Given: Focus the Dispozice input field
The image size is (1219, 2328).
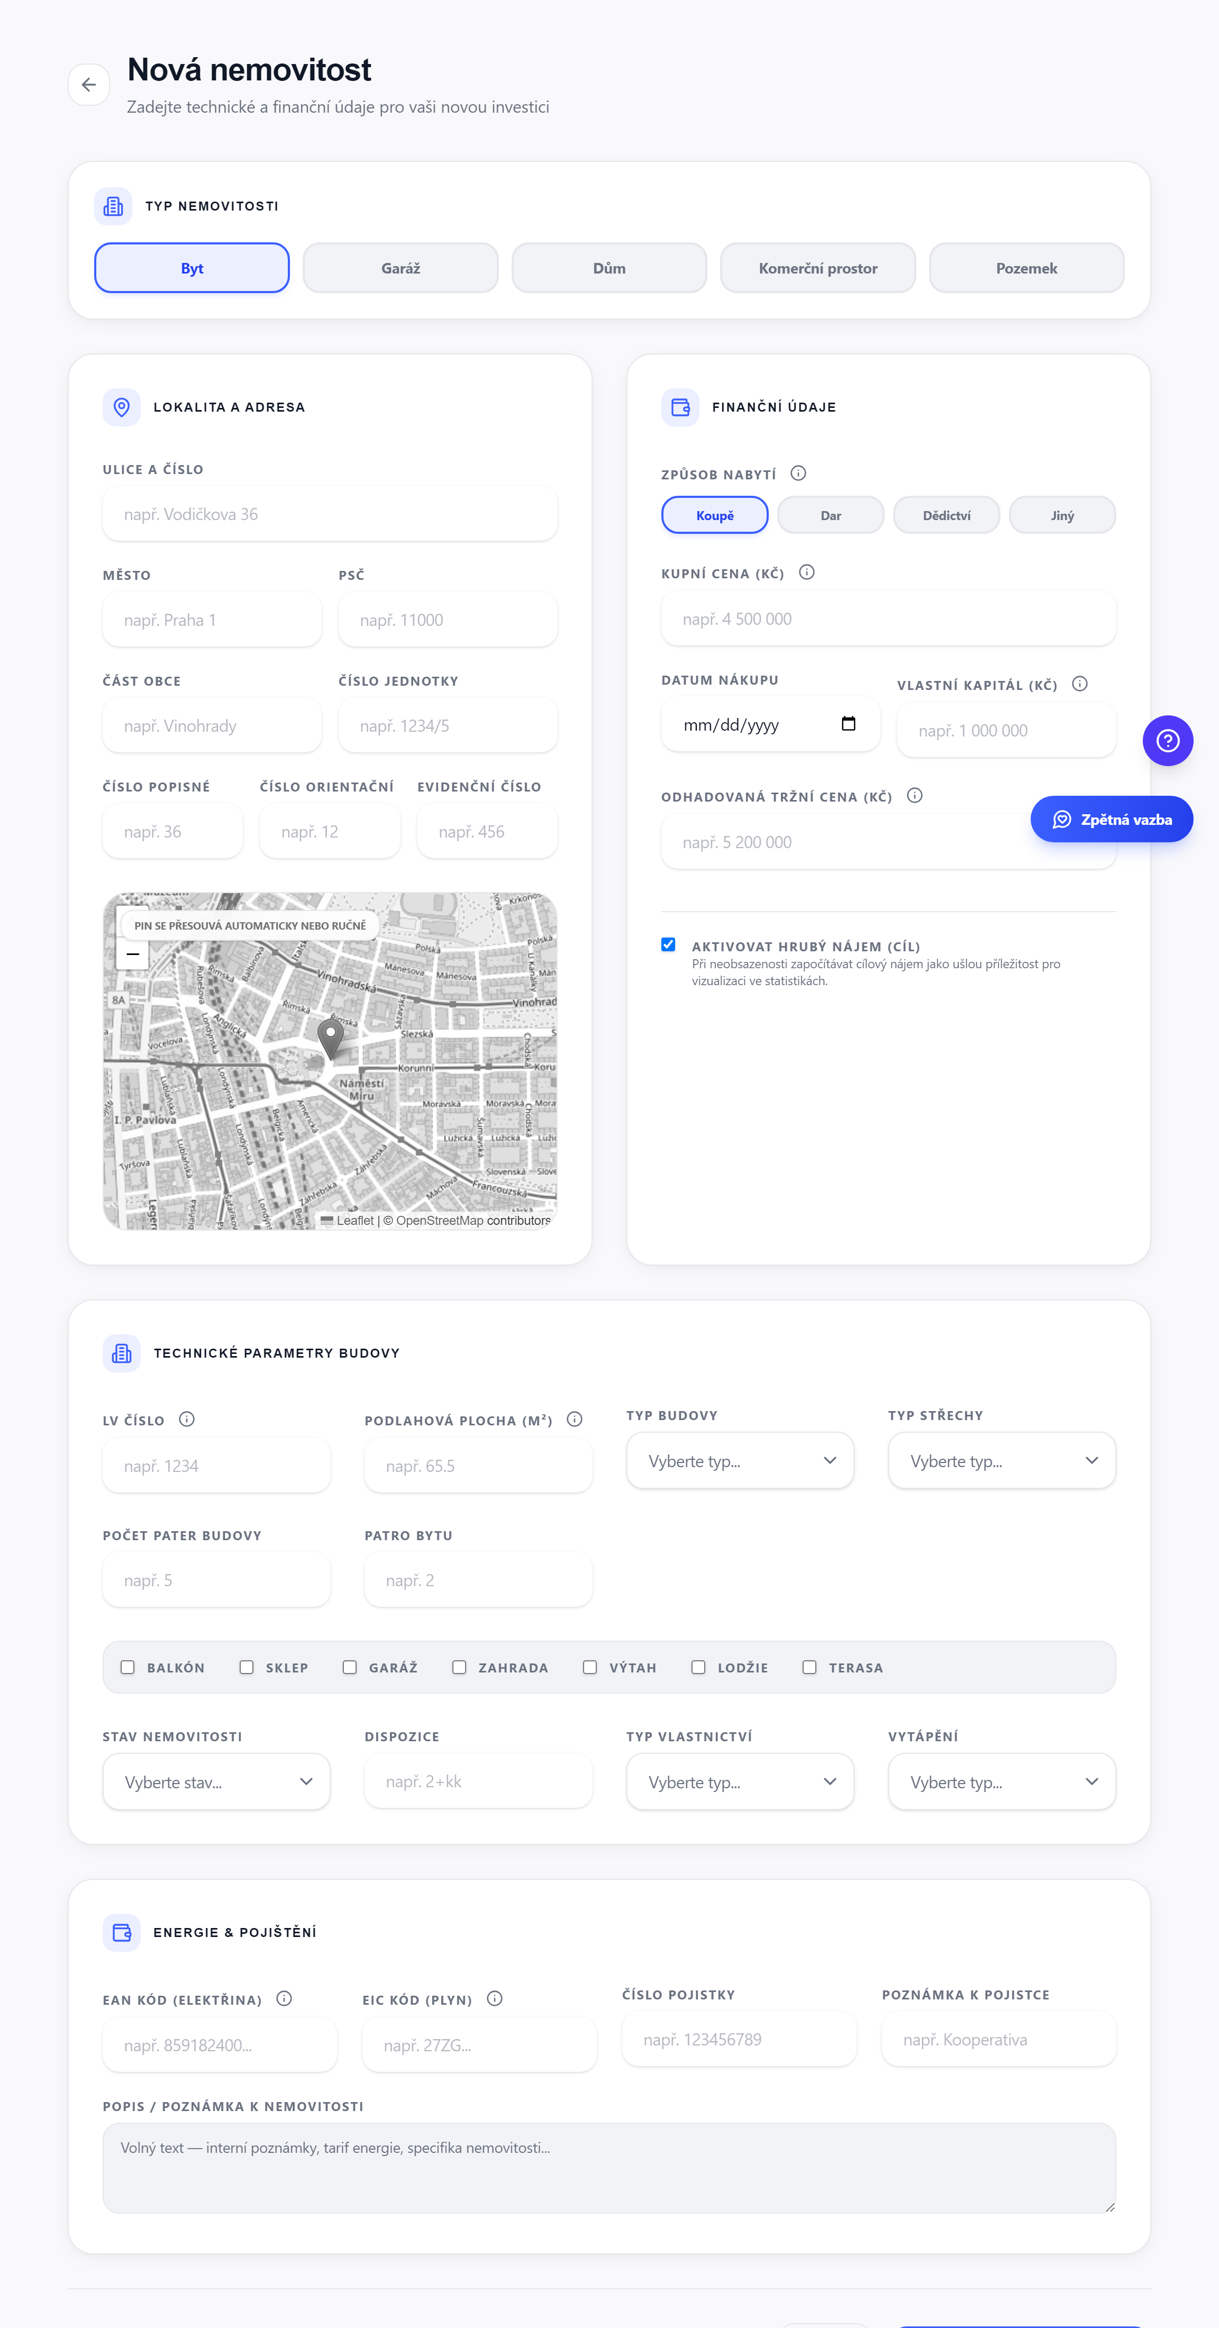Looking at the screenshot, I should click(478, 1781).
